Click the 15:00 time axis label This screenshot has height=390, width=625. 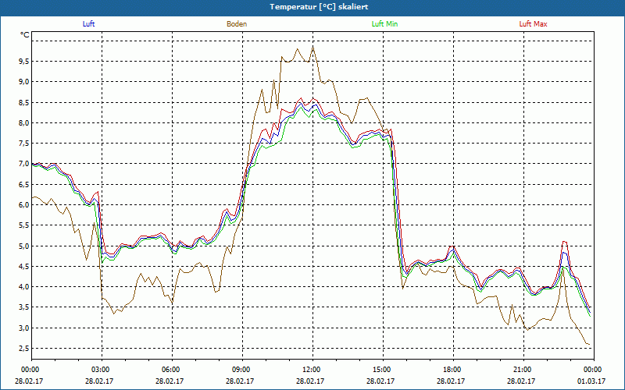[382, 369]
